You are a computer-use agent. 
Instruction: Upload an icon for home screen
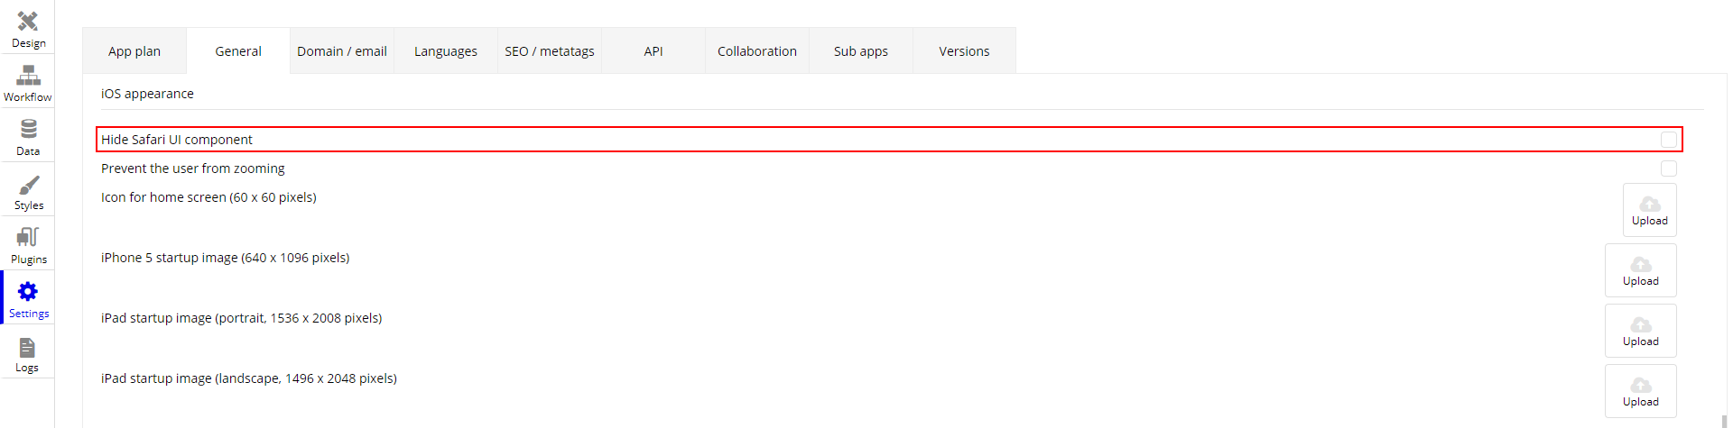(x=1649, y=210)
